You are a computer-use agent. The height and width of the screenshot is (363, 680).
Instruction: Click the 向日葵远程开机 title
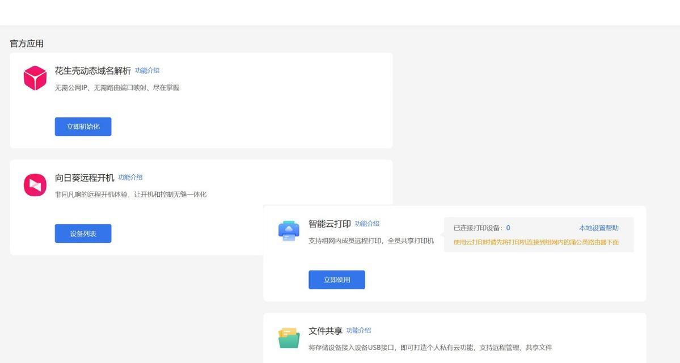point(84,178)
